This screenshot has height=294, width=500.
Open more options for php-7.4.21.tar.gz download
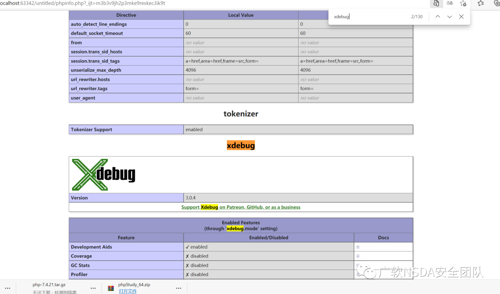pos(93,288)
